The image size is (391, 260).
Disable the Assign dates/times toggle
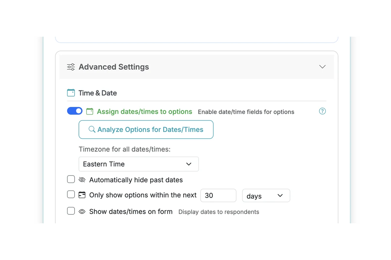pyautogui.click(x=75, y=111)
